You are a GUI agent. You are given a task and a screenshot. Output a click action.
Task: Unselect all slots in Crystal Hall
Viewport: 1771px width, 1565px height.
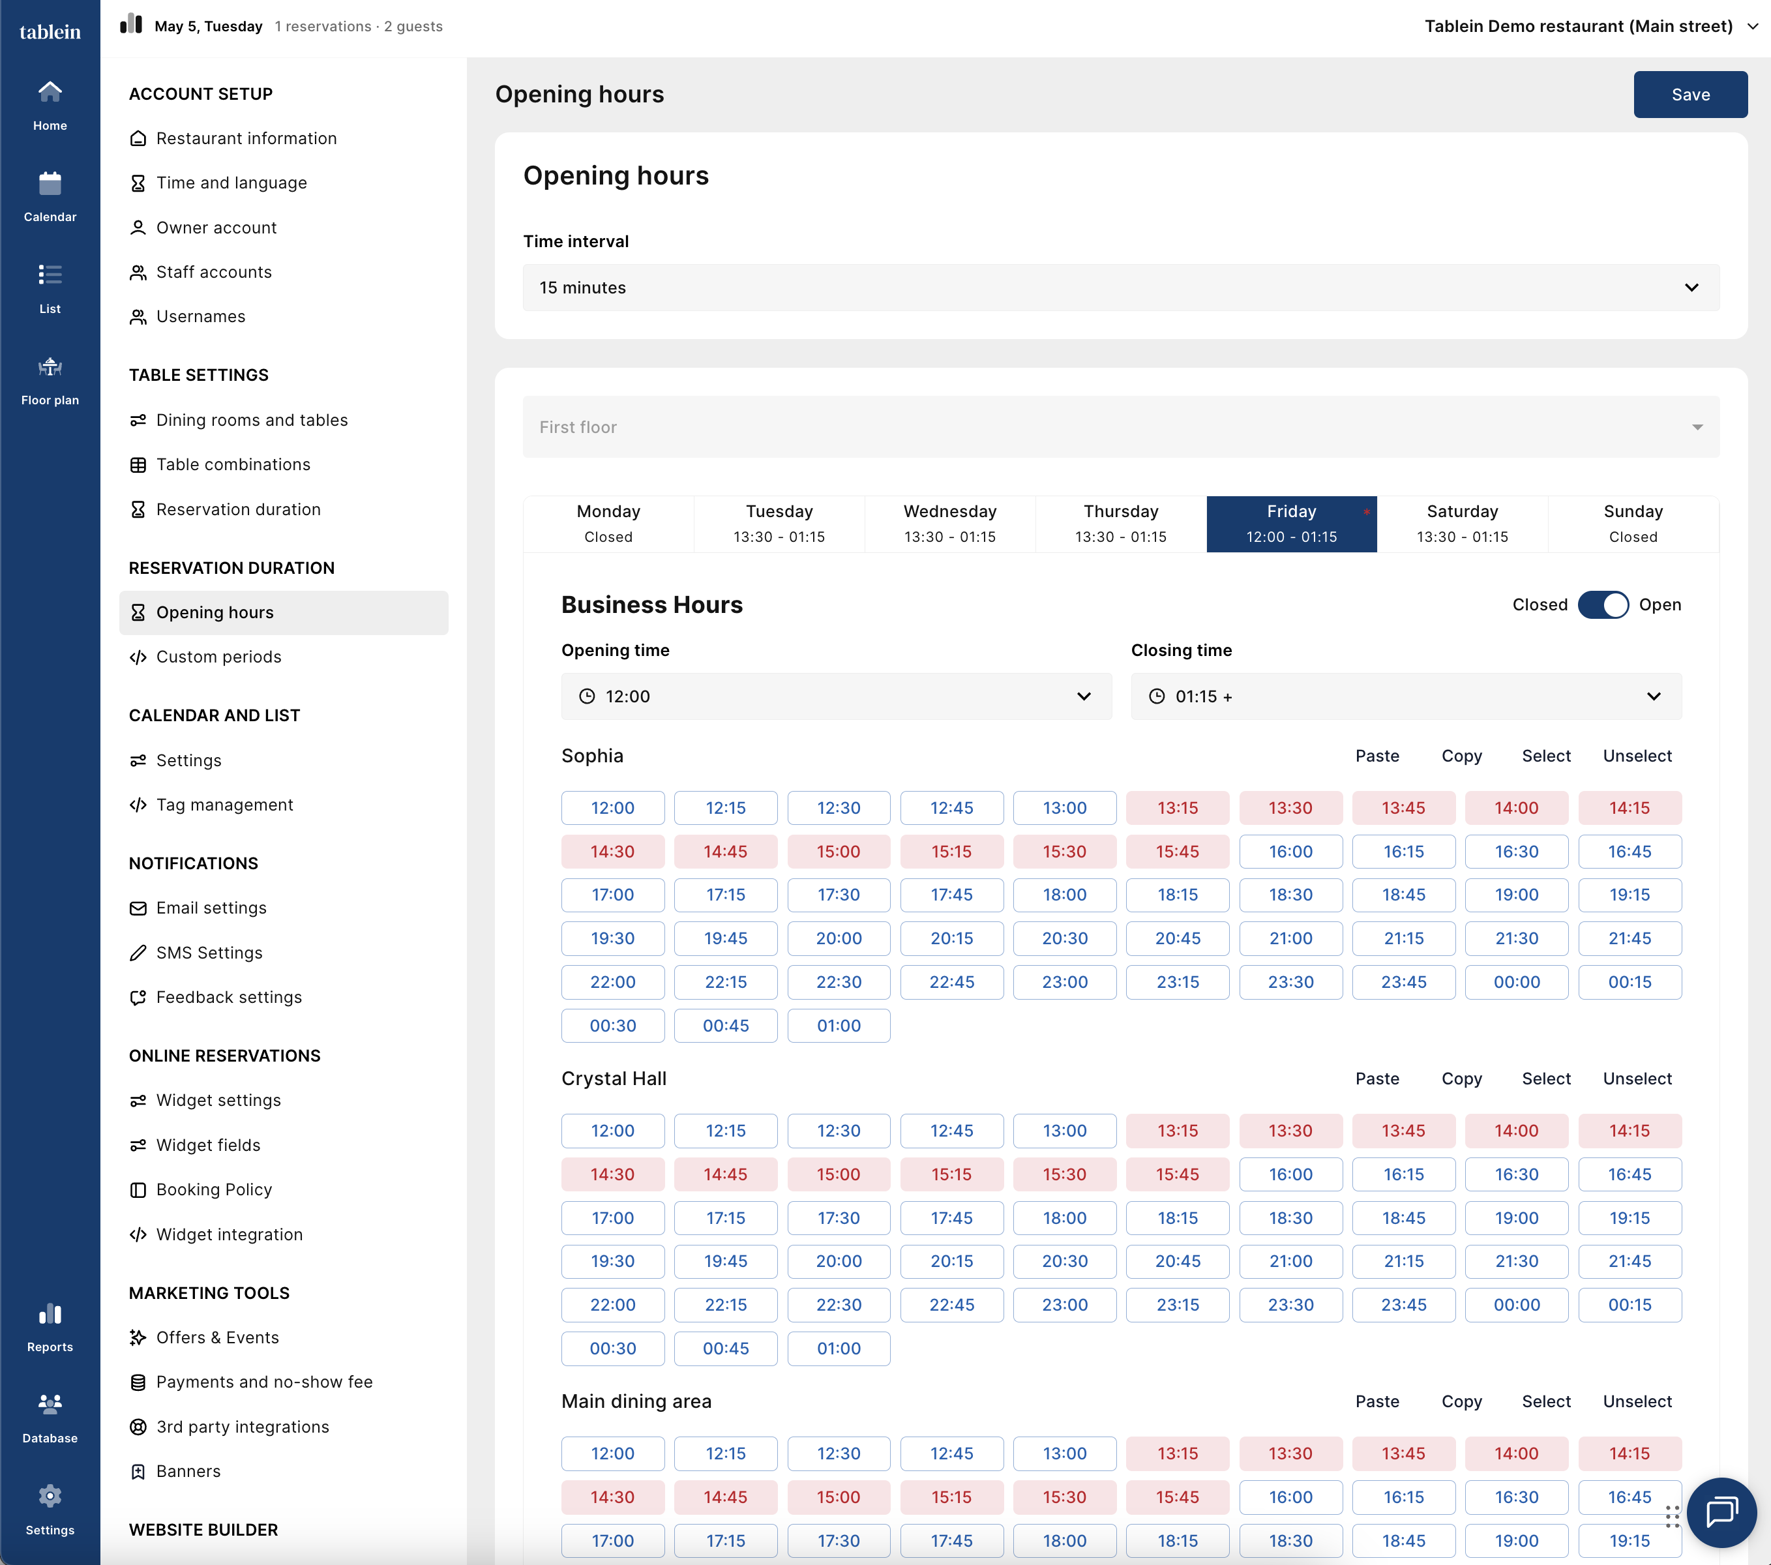(x=1637, y=1079)
